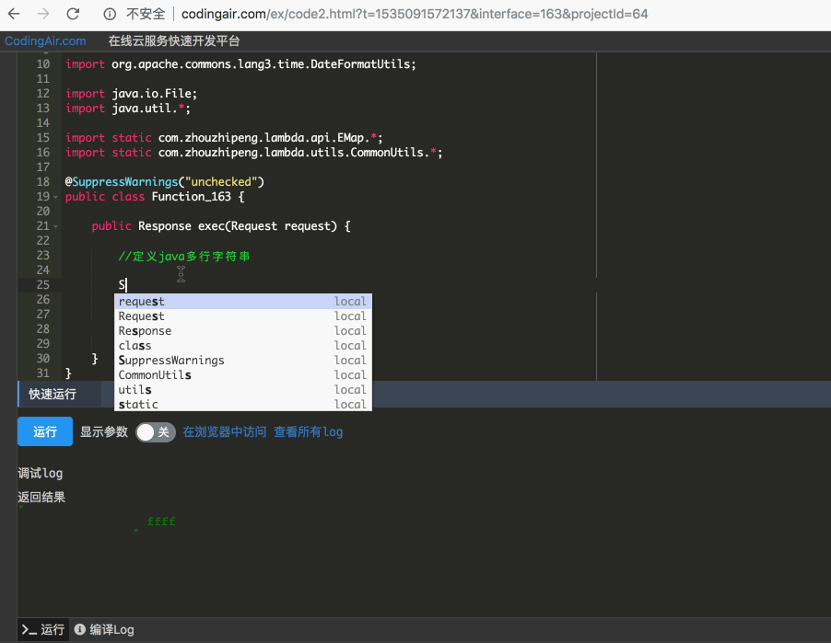The width and height of the screenshot is (831, 643).
Task: Click the browser back arrow
Action: coord(14,14)
